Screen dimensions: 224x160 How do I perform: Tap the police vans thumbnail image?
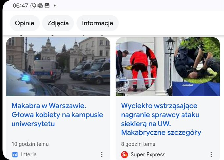pyautogui.click(x=58, y=66)
